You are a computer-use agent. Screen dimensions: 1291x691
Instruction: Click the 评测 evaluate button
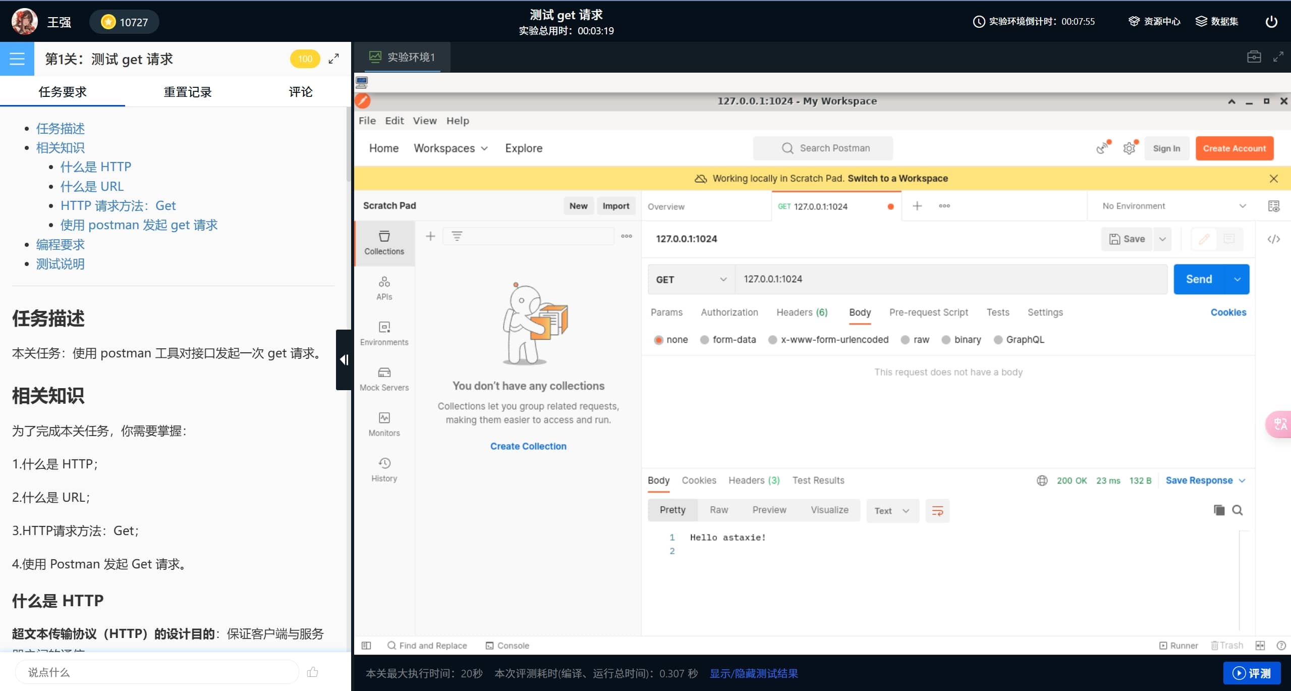click(1252, 673)
